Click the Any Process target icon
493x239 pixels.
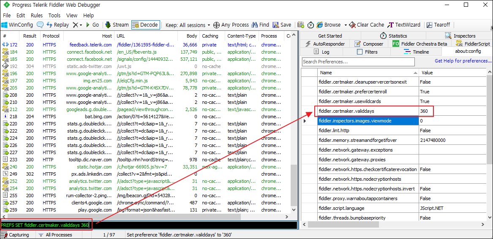tap(216, 25)
